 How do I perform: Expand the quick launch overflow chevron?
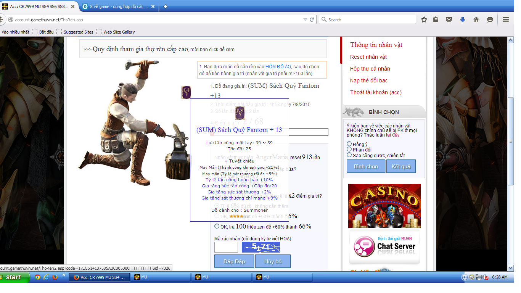(64, 275)
